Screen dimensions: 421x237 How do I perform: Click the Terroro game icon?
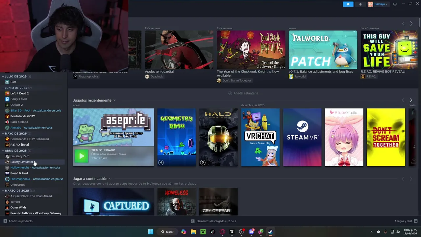pyautogui.click(x=7, y=202)
